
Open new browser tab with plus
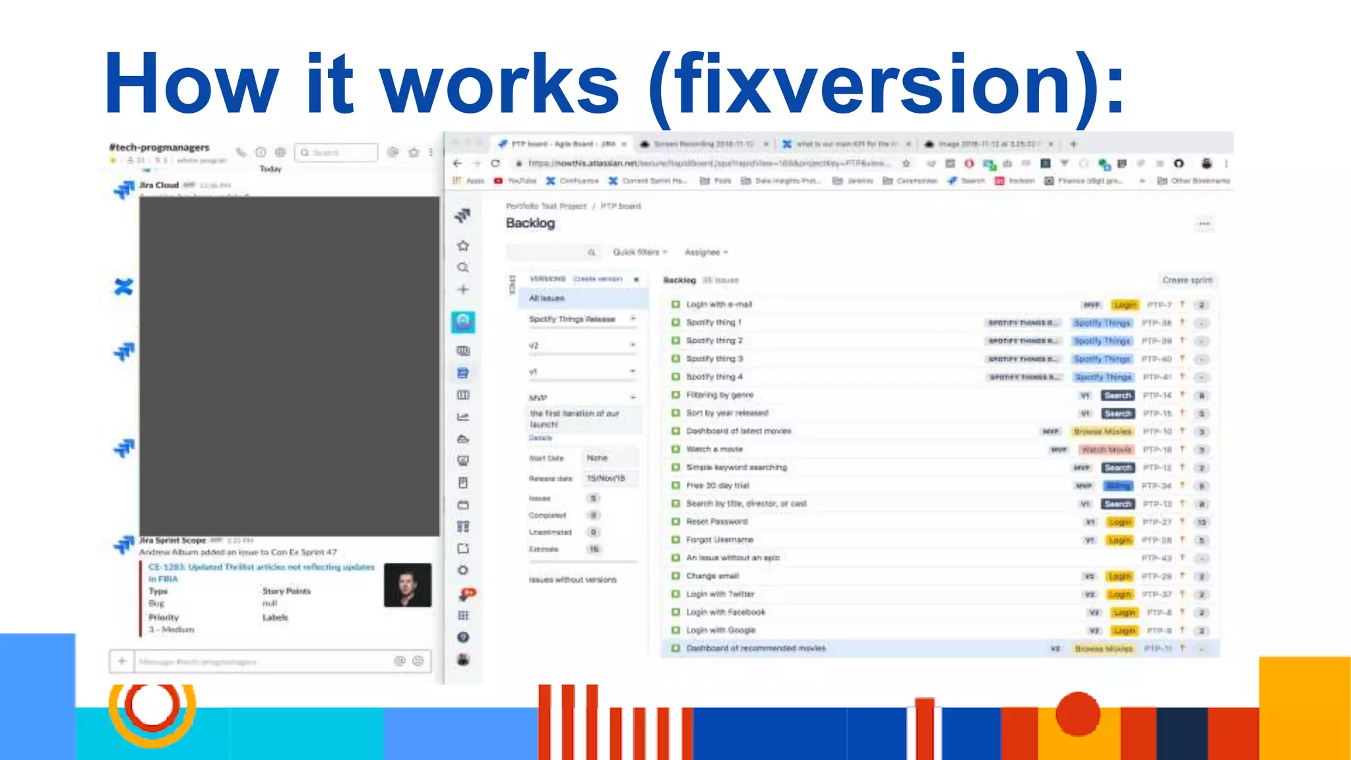1073,144
